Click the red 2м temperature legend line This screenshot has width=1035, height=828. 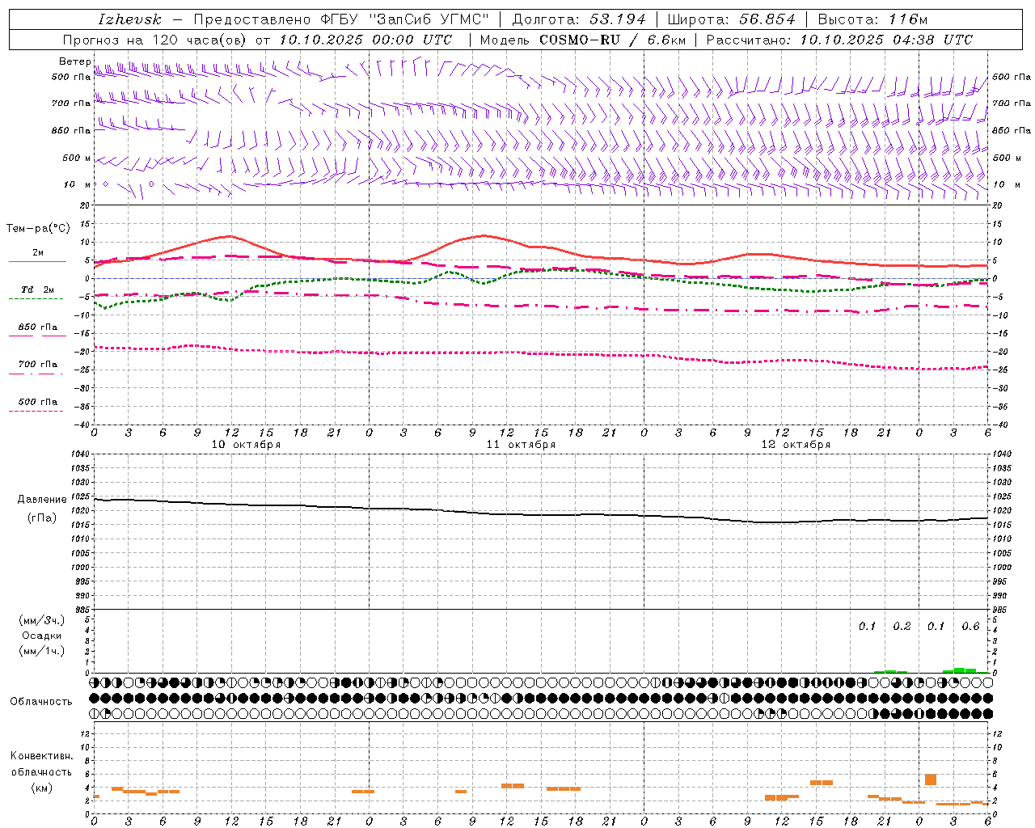(37, 261)
